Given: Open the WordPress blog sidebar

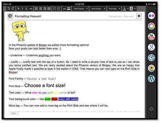Looking at the screenshot, I should tap(151, 79).
